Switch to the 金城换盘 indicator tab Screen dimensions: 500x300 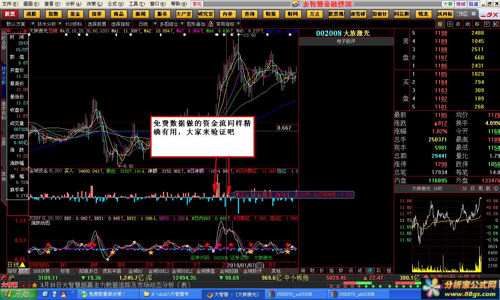205,271
